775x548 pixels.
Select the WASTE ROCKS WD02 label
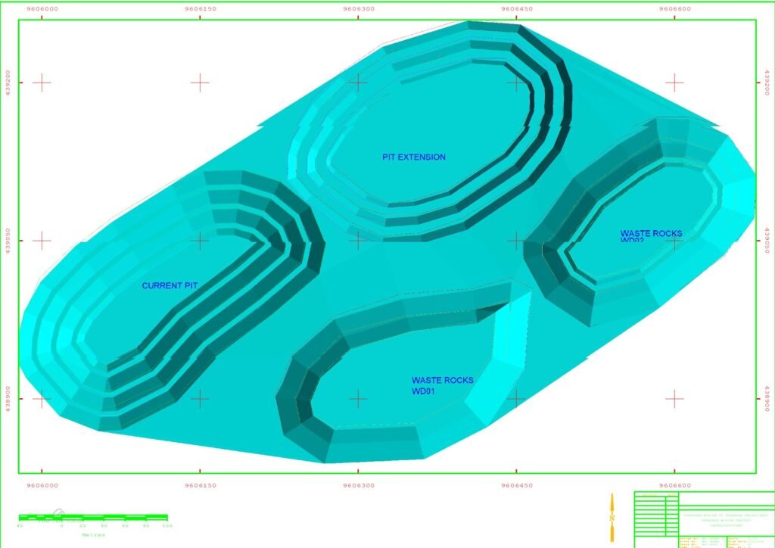coord(651,236)
